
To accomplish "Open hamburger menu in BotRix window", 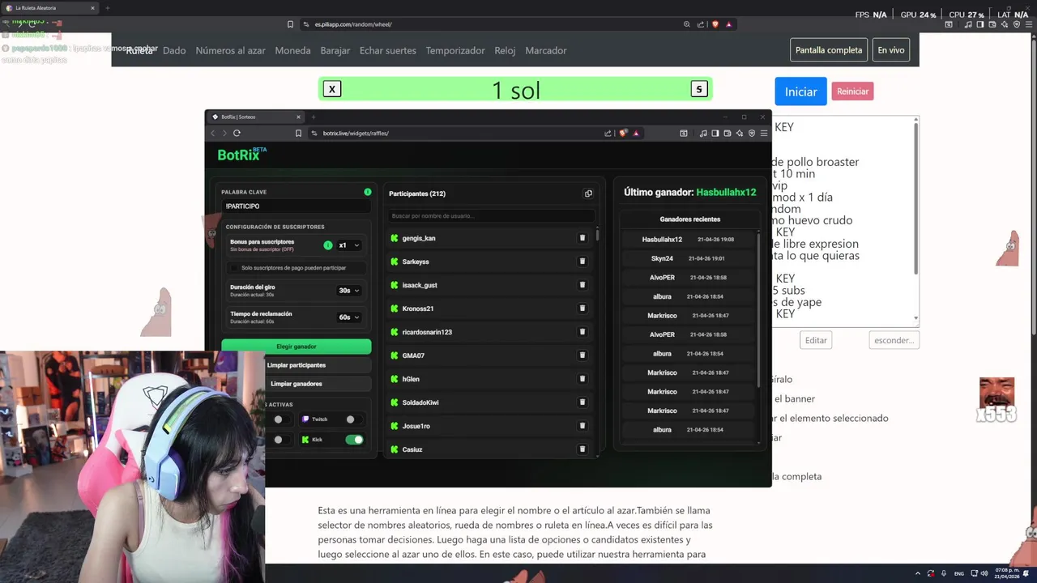I will click(763, 133).
